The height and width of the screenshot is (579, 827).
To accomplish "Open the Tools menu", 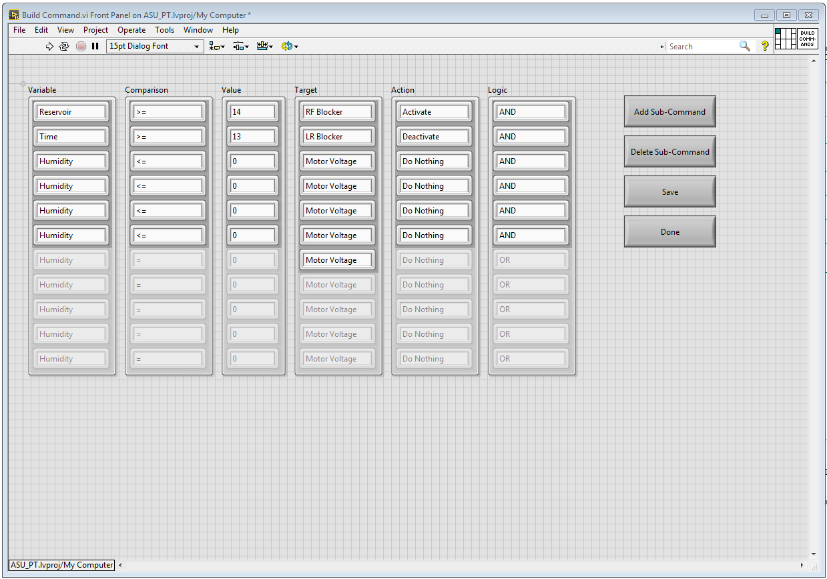I will (164, 30).
